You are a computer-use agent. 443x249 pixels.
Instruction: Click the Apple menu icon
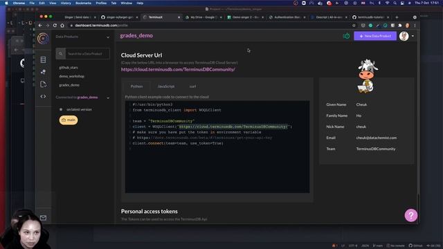[x=6, y=3]
